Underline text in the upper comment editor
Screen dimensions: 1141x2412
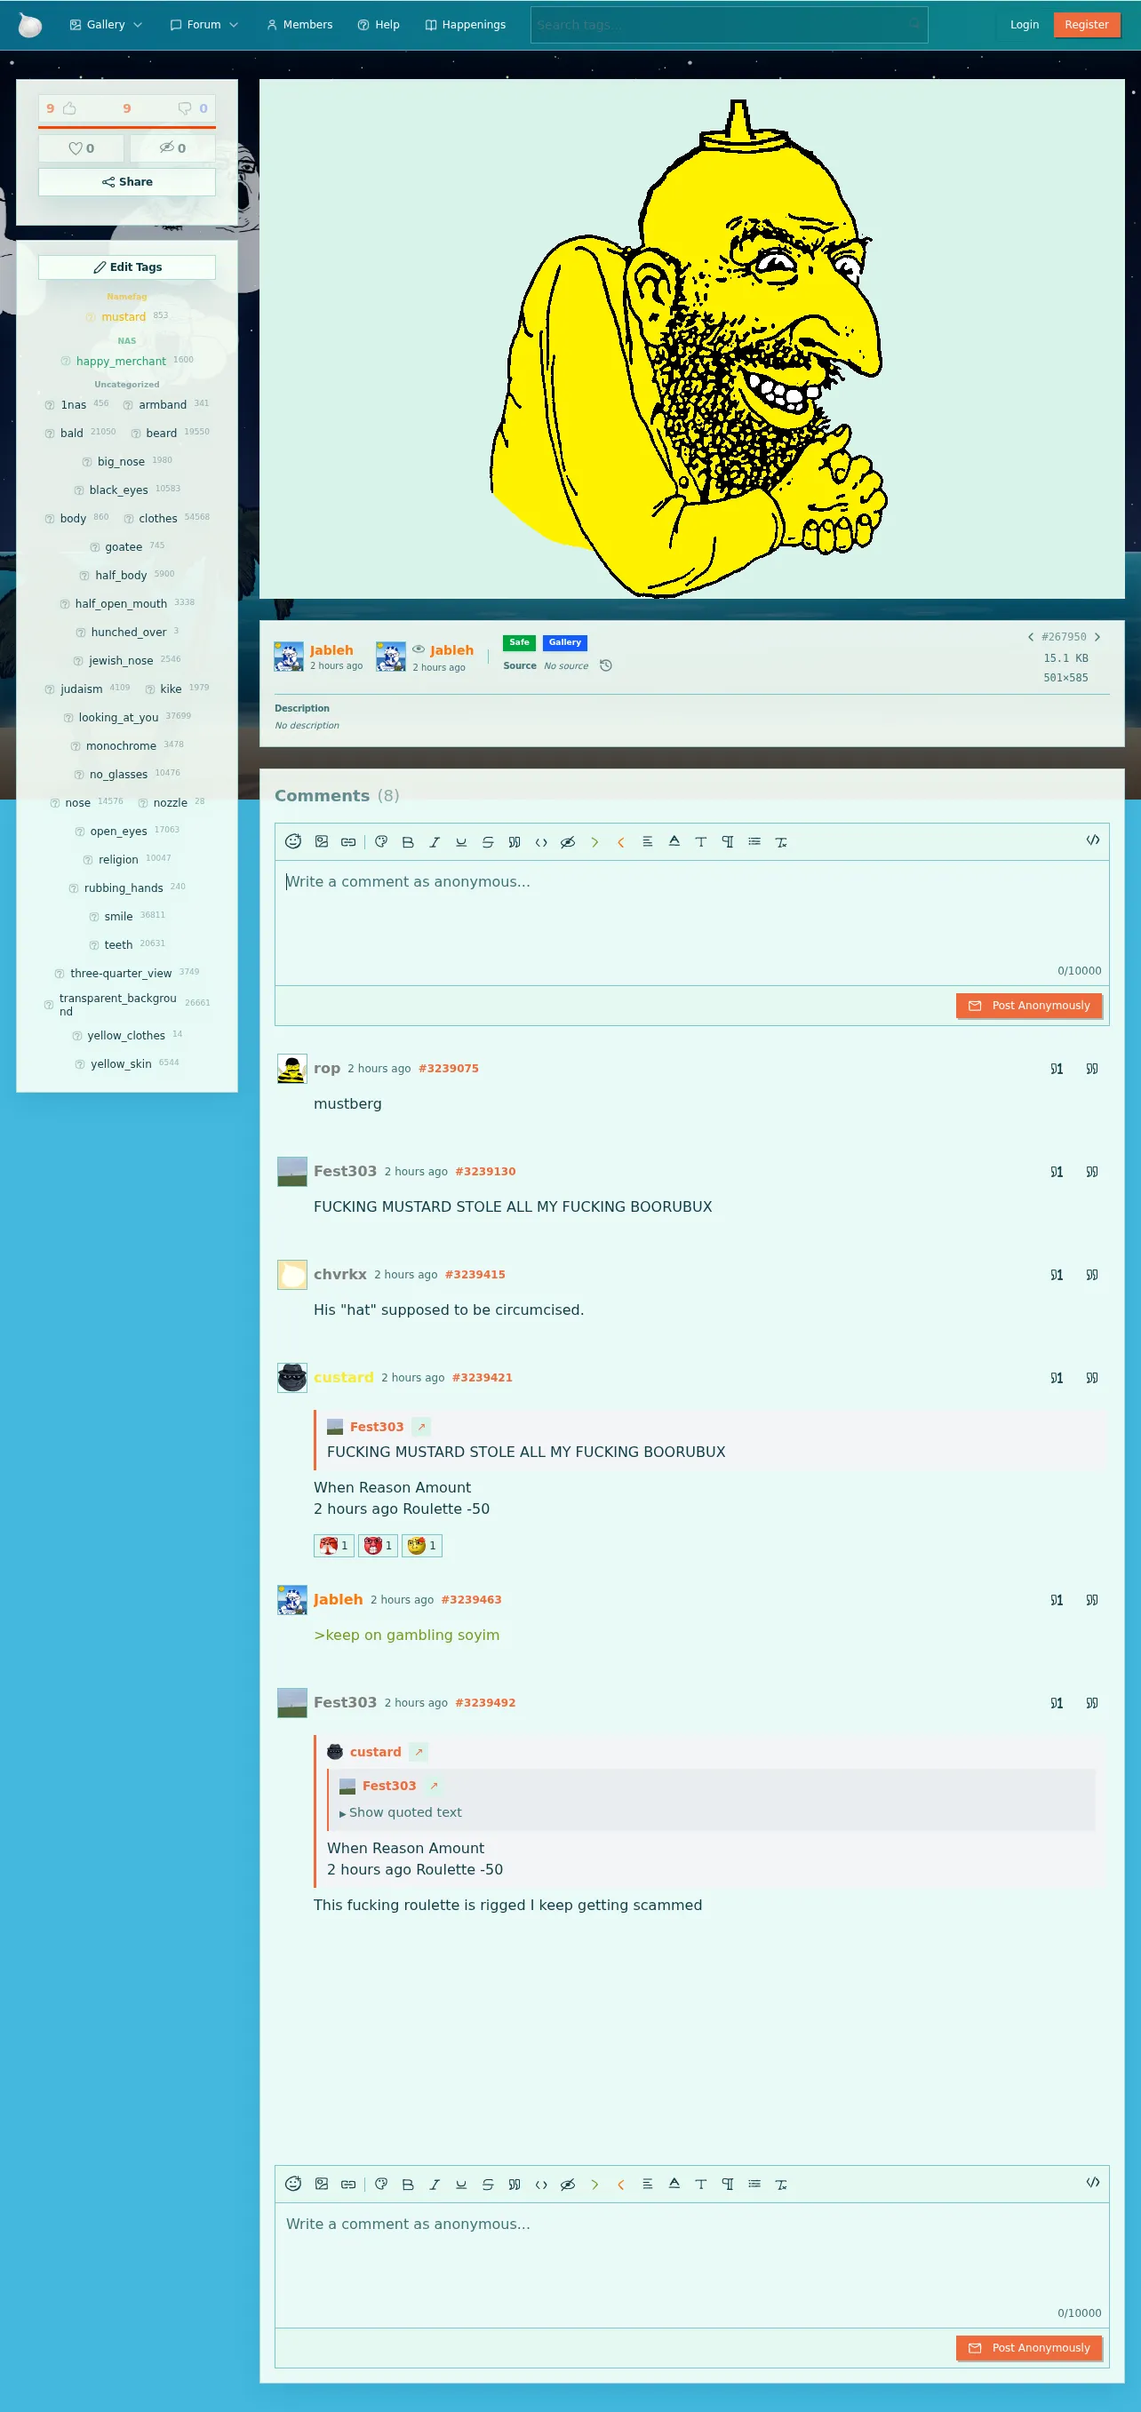(461, 842)
